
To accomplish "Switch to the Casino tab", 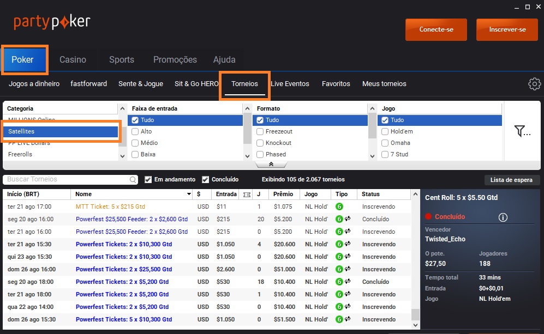I will point(73,59).
